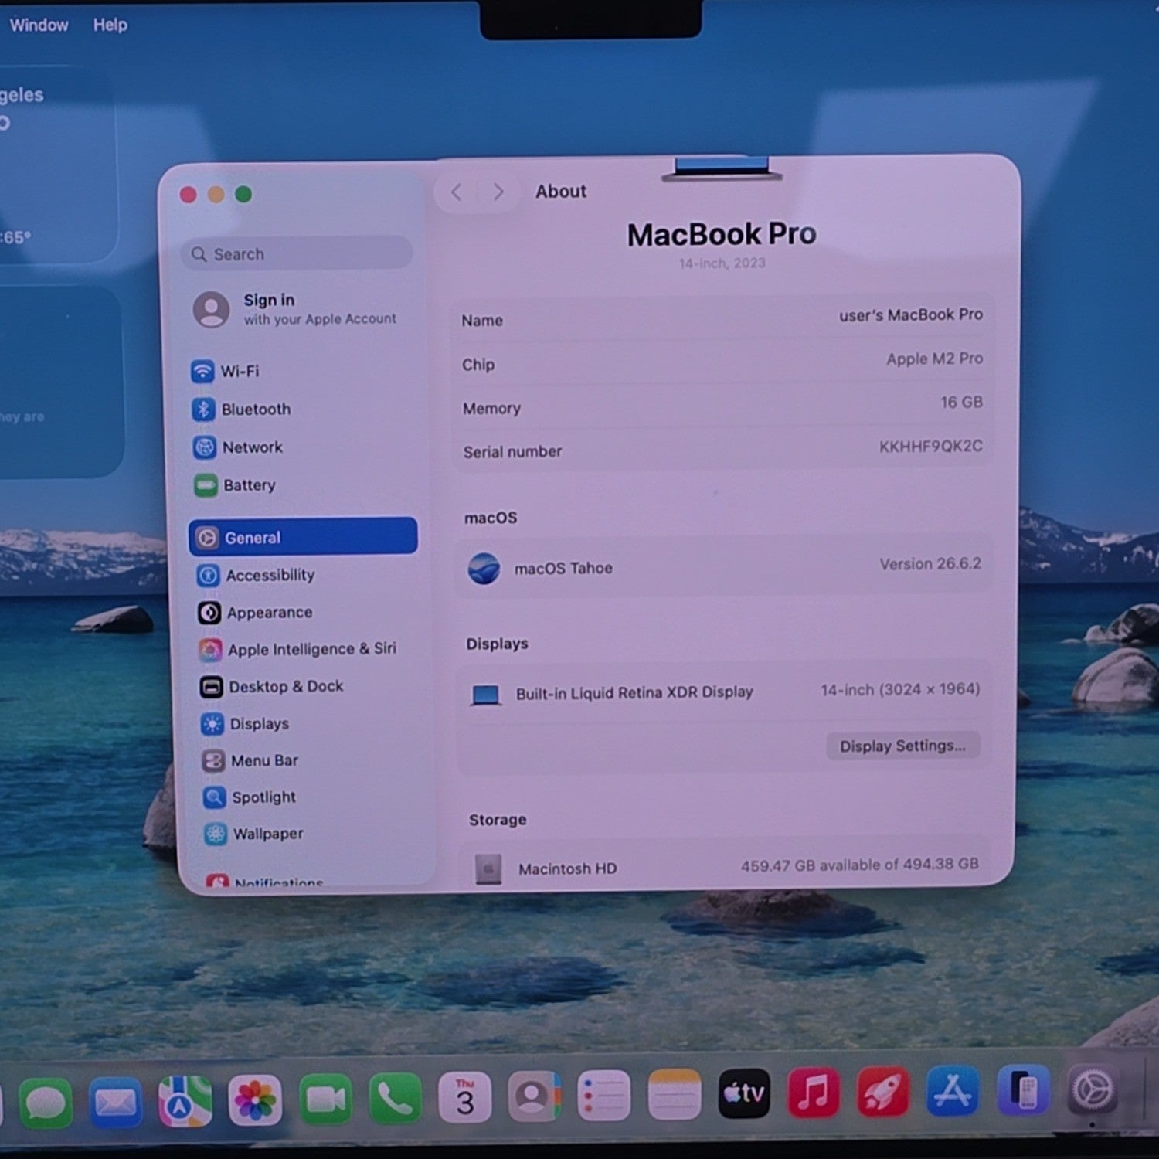Viewport: 1159px width, 1159px height.
Task: Launch Messages from the Dock
Action: pos(46,1103)
